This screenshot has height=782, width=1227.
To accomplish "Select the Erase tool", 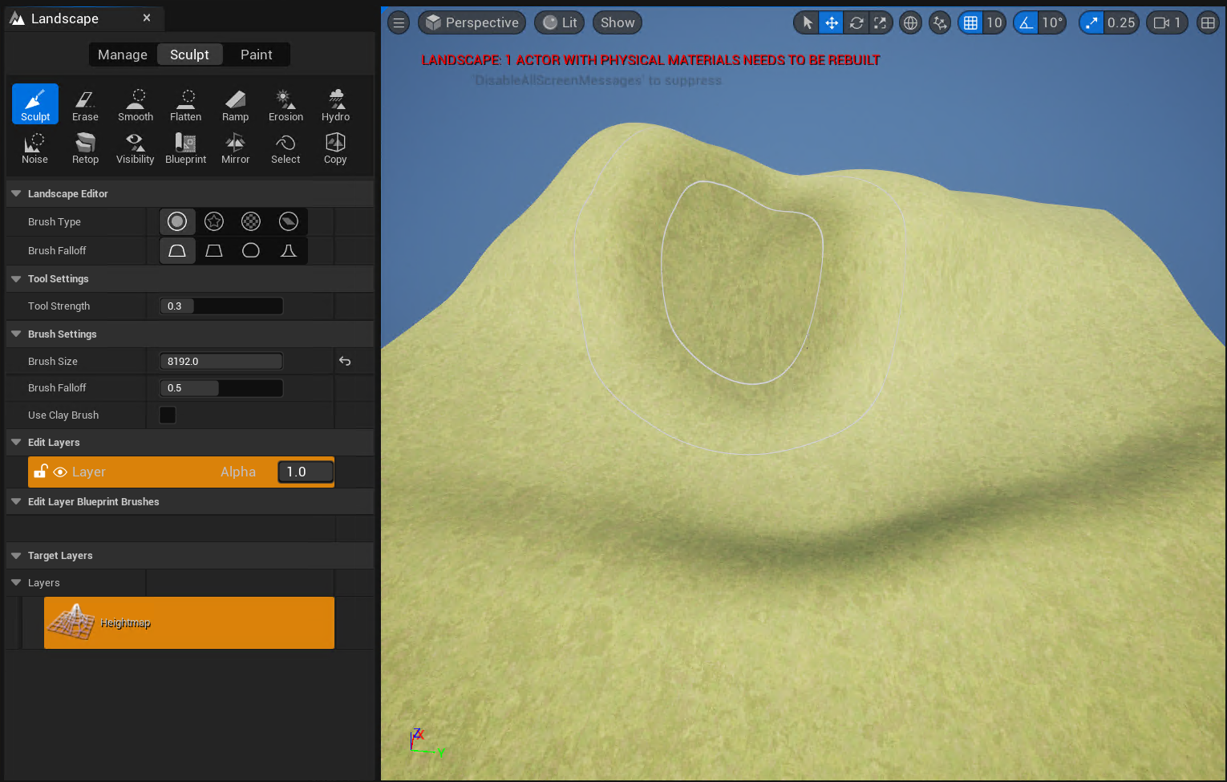I will tap(85, 104).
